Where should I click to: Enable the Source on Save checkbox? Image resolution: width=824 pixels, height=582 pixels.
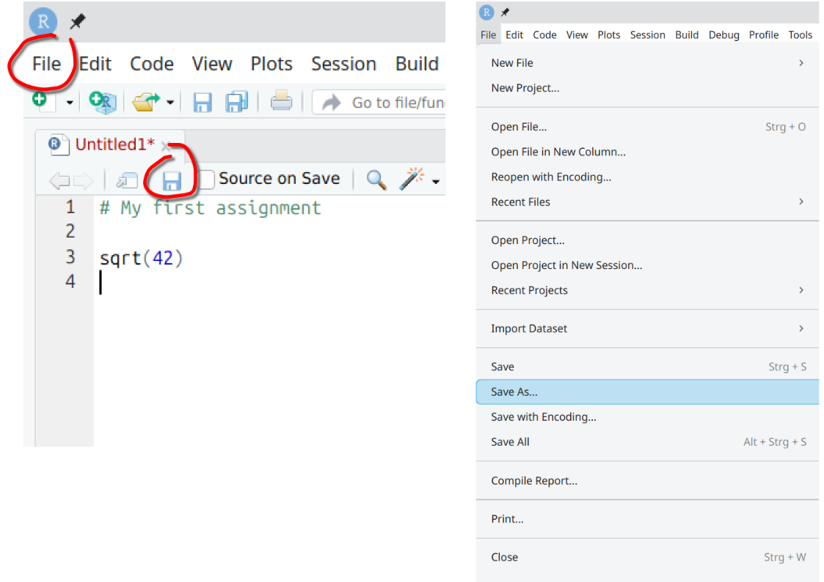[207, 179]
